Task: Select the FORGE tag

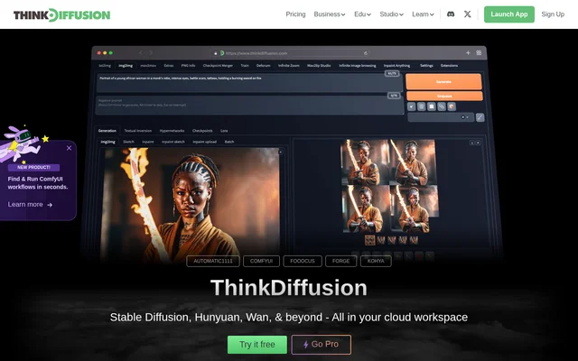Action: point(341,261)
